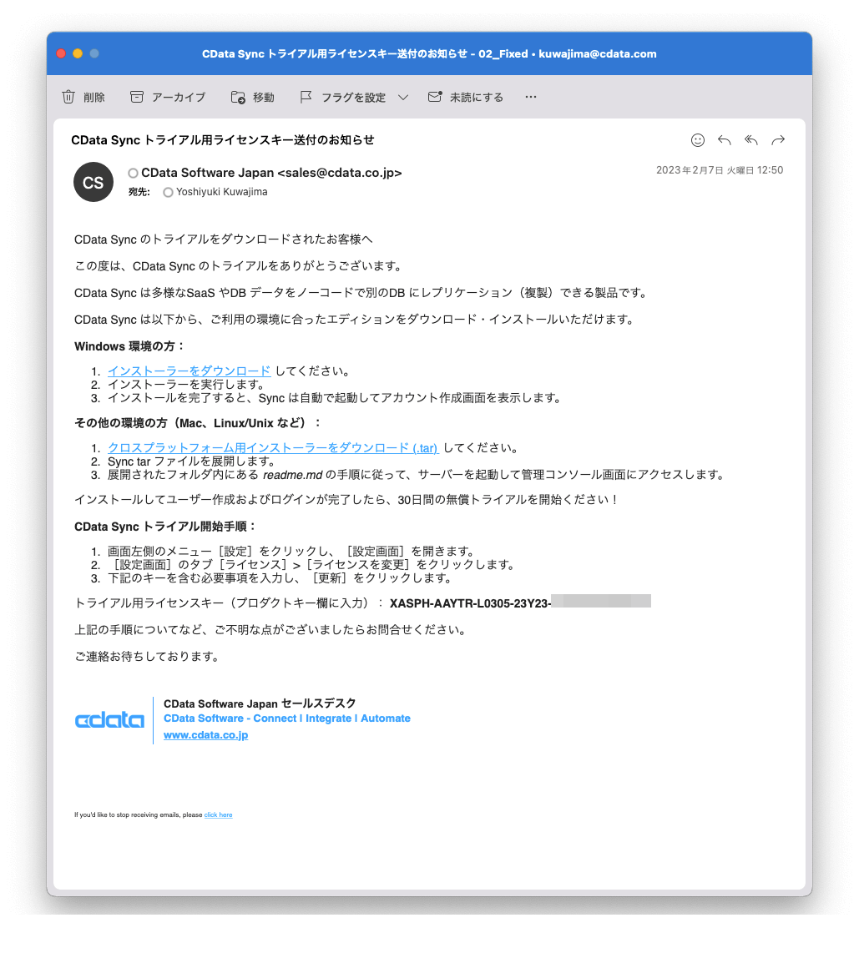This screenshot has width=859, height=958.
Task: Click CData Software - Connect | Integrate | Automate link
Action: coord(286,718)
